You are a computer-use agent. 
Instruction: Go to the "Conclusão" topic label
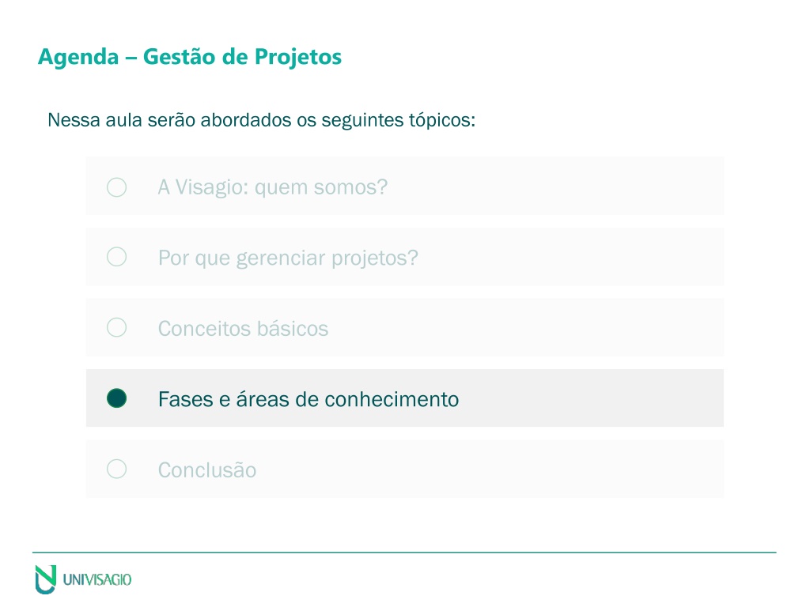pos(207,469)
